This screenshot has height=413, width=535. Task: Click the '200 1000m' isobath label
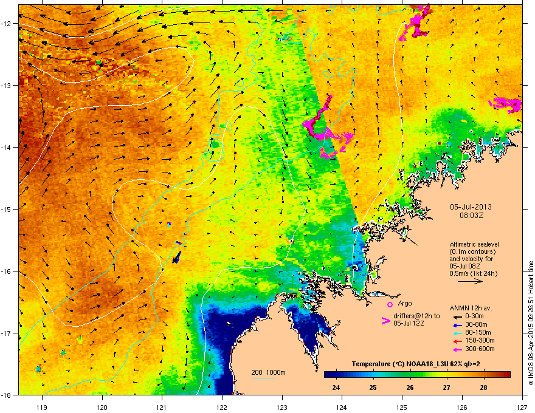[x=268, y=372]
